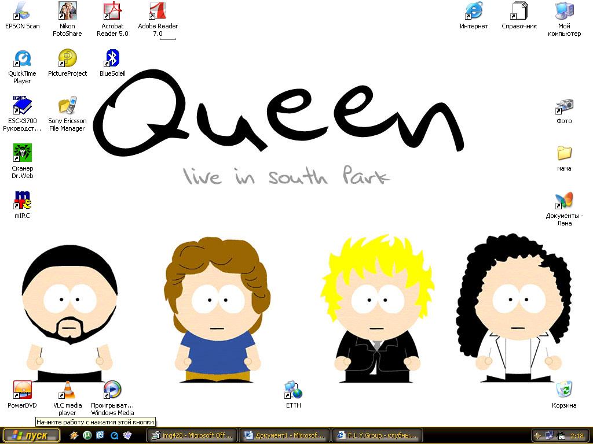The height and width of the screenshot is (444, 593).
Task: Click the Windows Media player shortcut
Action: 112,398
